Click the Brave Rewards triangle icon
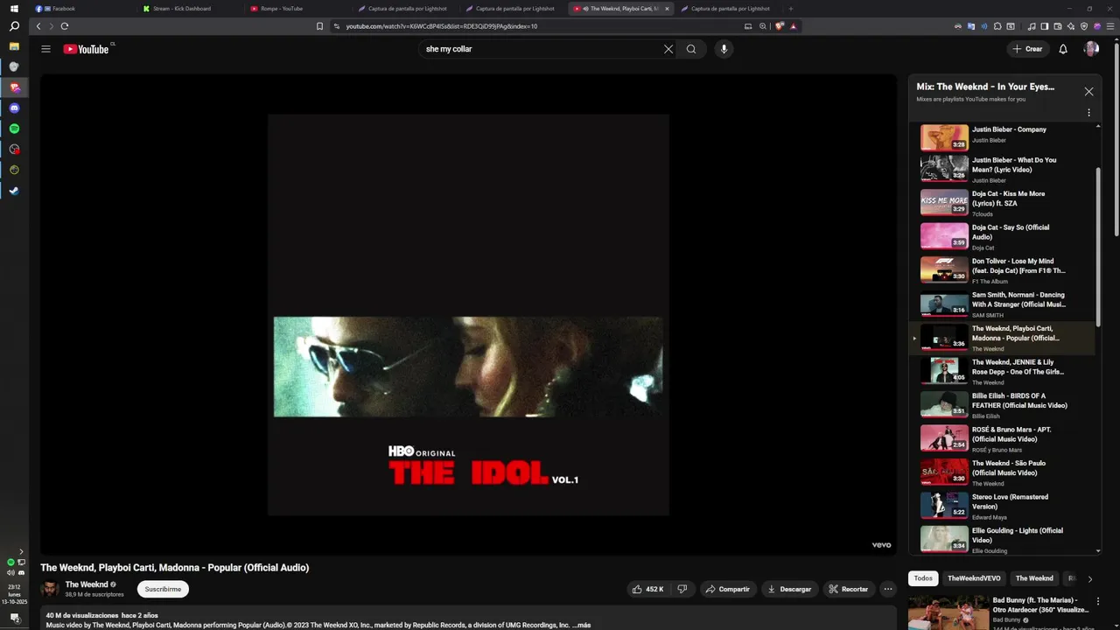Screen dimensions: 1120x630 point(794,26)
